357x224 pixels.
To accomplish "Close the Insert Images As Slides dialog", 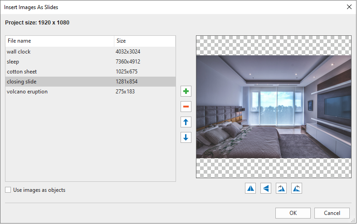I will [349, 7].
